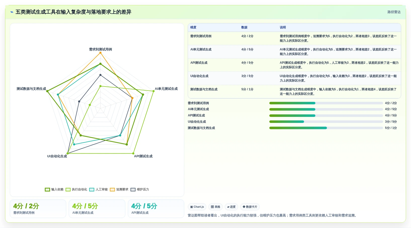Screen dimensions: 411x228
Task: Click the 表格 tag chip
Action: (x=215, y=207)
